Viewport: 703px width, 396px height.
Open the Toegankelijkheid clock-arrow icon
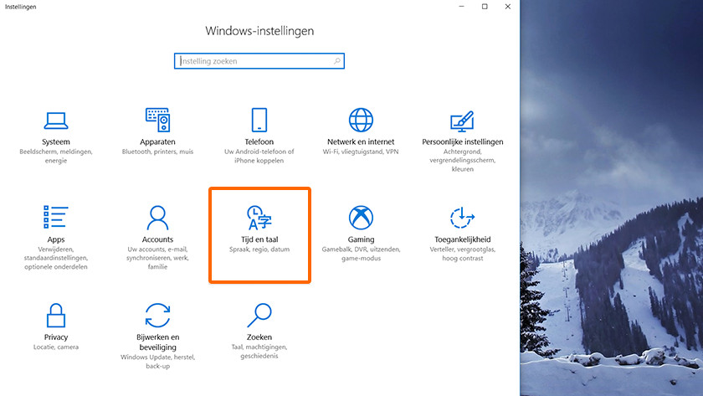tap(463, 218)
